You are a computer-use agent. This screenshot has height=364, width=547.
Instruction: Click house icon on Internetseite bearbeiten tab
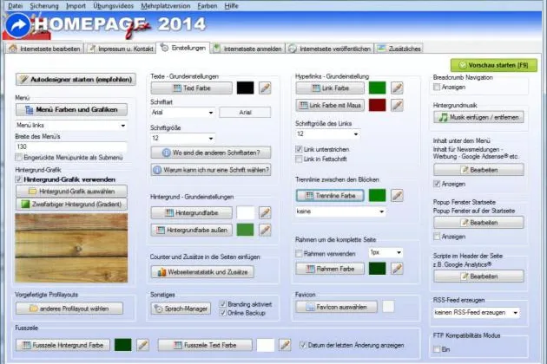[x=13, y=49]
